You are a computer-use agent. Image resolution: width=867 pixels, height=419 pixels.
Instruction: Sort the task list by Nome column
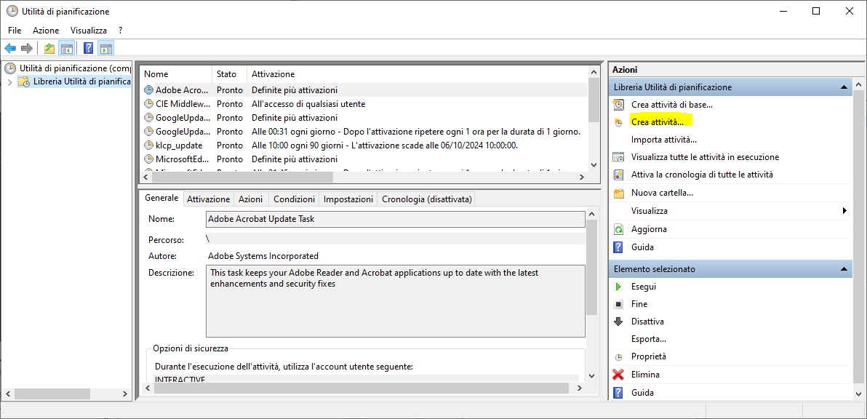[176, 74]
